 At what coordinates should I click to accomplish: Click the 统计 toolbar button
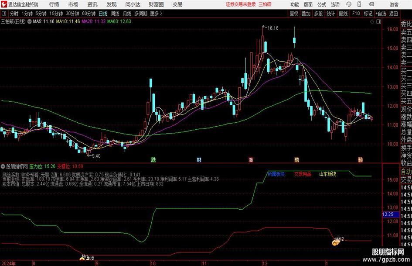click(x=330, y=14)
